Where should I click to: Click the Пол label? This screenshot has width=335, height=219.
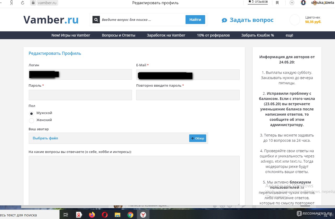coord(32,106)
